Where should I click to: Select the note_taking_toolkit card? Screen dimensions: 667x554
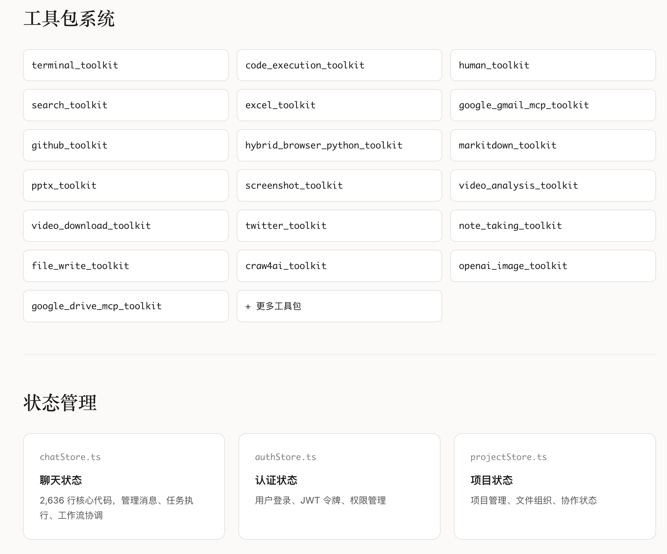point(553,226)
